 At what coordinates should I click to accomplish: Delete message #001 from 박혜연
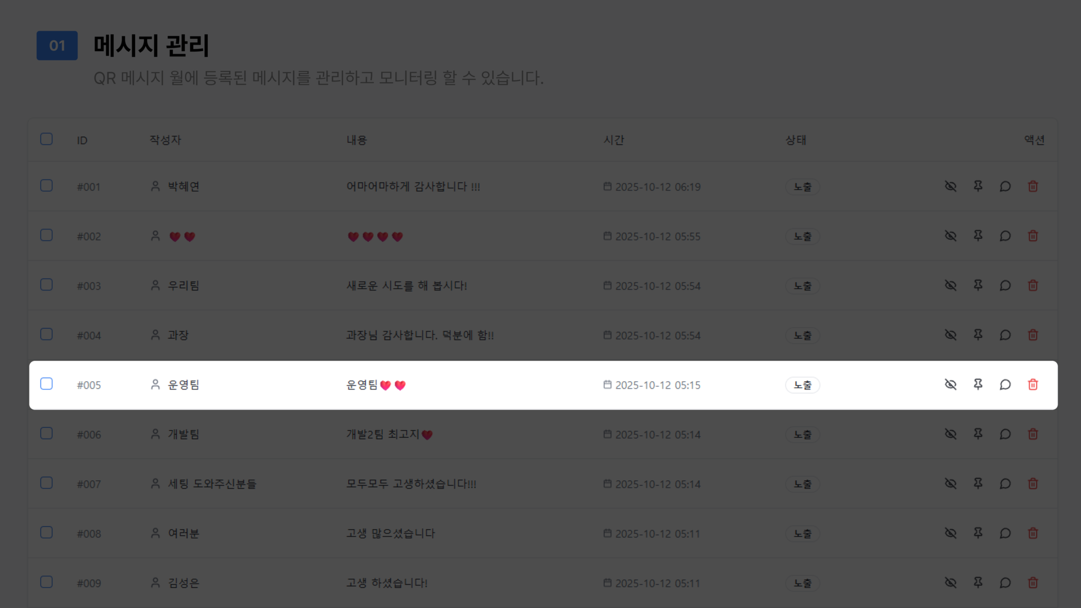coord(1033,186)
